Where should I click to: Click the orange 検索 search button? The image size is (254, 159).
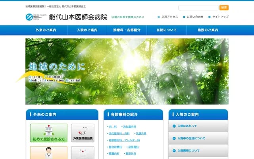point(224,8)
